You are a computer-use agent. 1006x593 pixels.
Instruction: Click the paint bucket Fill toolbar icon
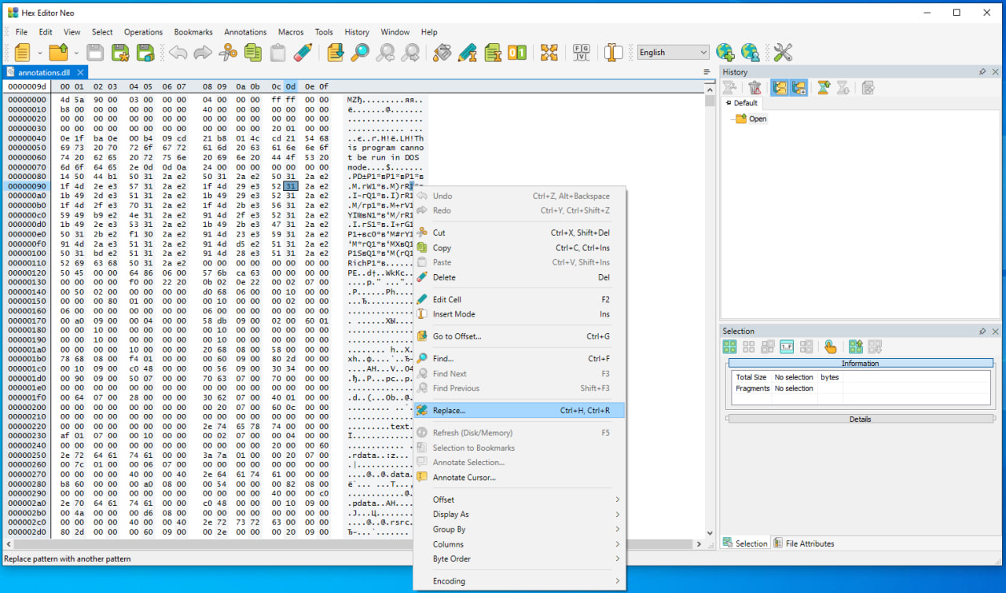point(442,53)
